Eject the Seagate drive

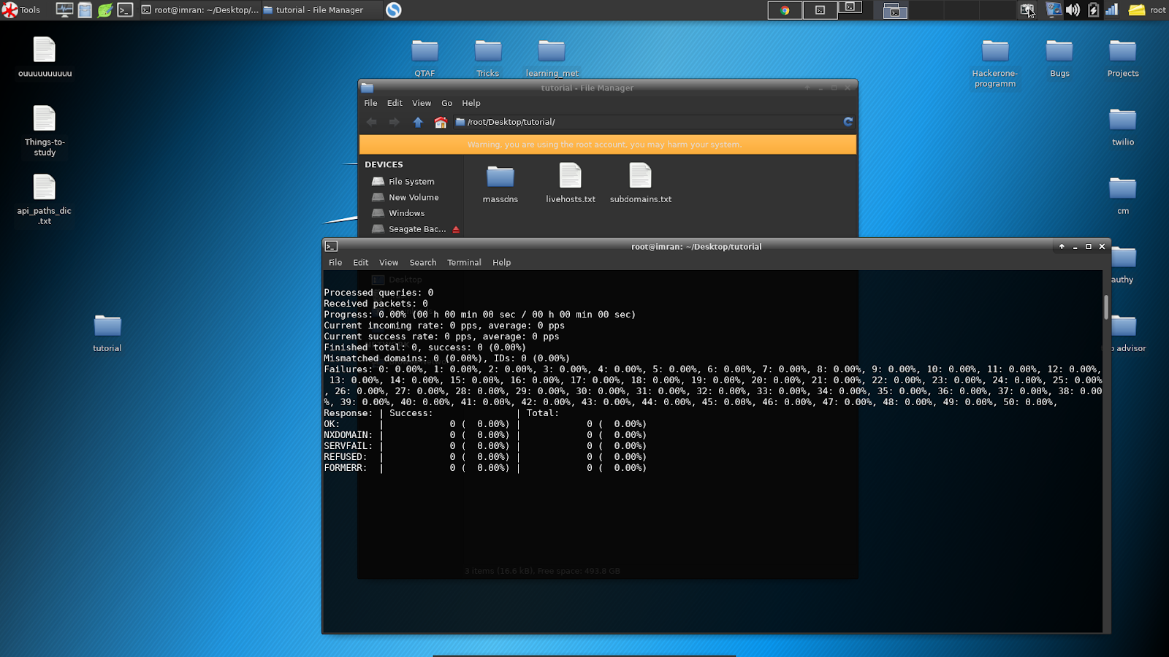[456, 229]
